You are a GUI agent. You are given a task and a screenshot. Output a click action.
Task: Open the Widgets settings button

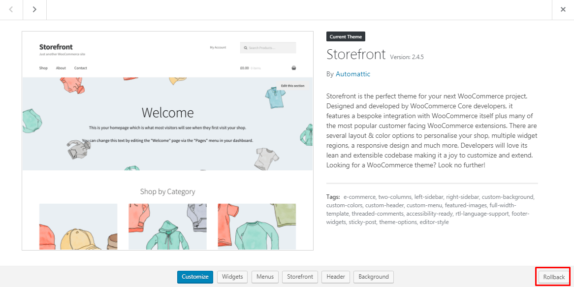click(x=232, y=277)
